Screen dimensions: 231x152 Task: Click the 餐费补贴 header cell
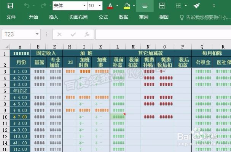pos(148,62)
